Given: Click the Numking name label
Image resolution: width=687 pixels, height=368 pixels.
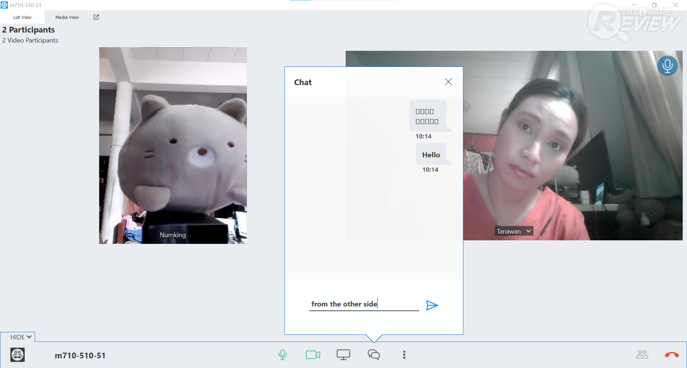Looking at the screenshot, I should [173, 235].
